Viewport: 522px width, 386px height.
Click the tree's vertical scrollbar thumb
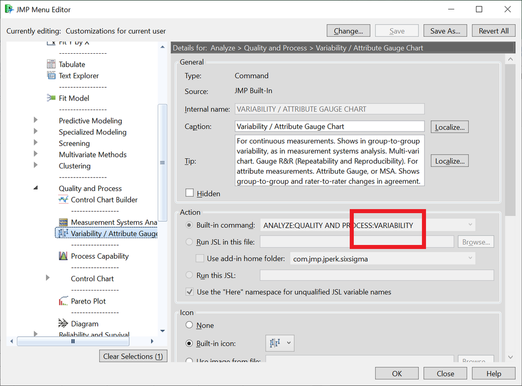click(163, 163)
